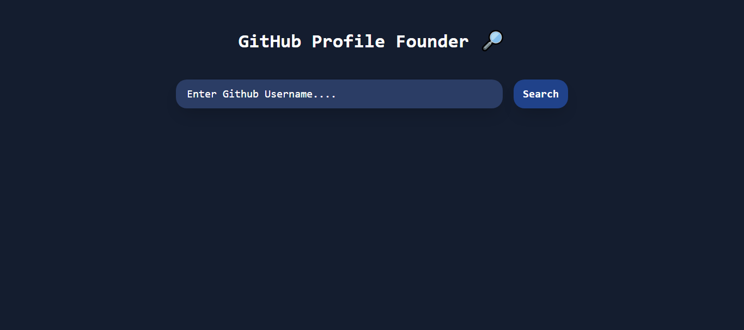Click the word "Founder" in the heading
Viewport: 744px width, 330px height.
click(432, 41)
